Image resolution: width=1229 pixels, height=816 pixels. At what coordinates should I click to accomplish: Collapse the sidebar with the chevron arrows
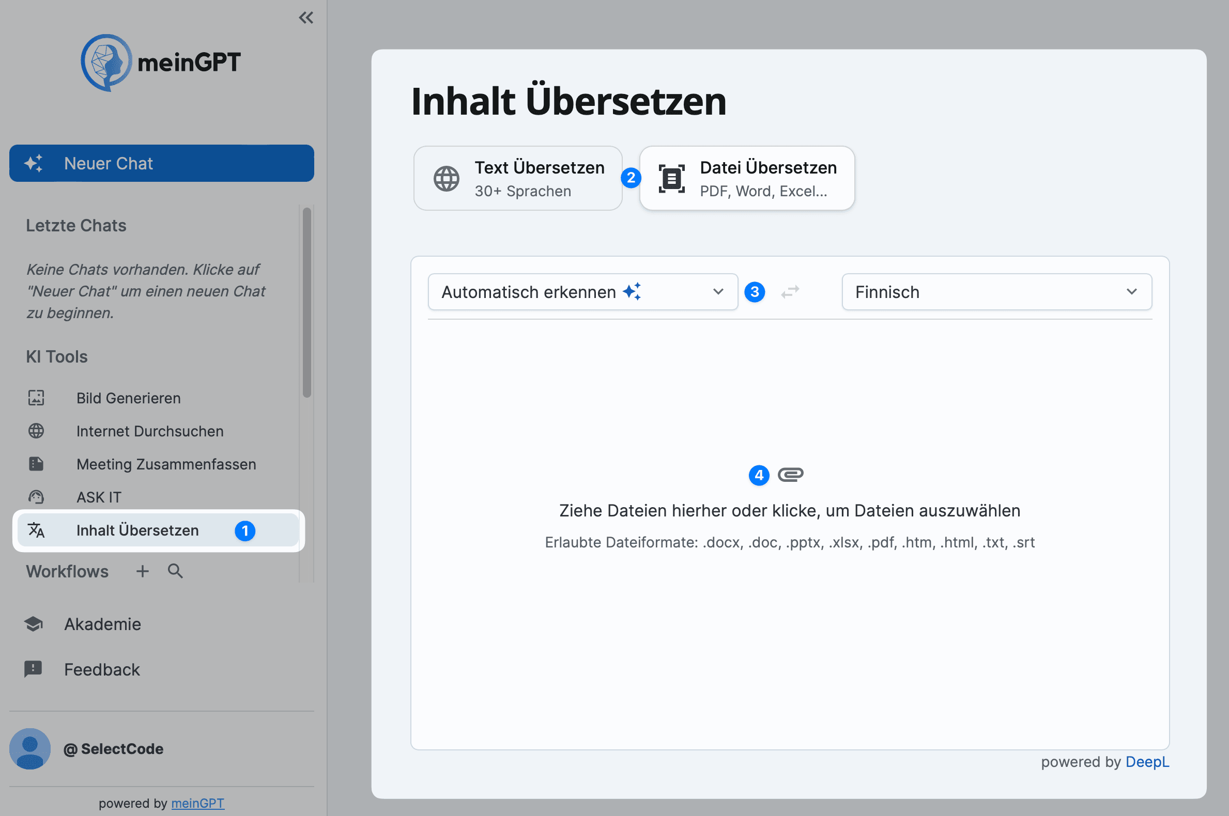tap(306, 17)
